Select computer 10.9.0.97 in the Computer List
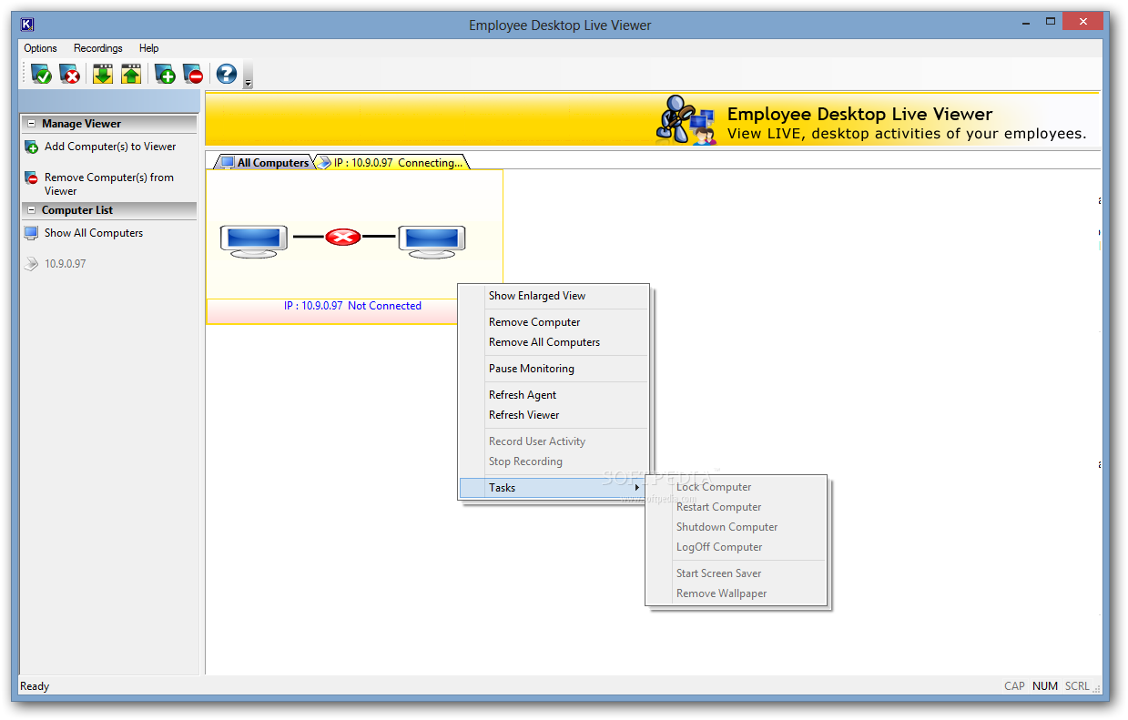Viewport: 1128px width, 720px height. (x=66, y=264)
